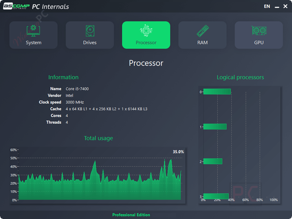Click the memory stick RAM icon

(203, 31)
